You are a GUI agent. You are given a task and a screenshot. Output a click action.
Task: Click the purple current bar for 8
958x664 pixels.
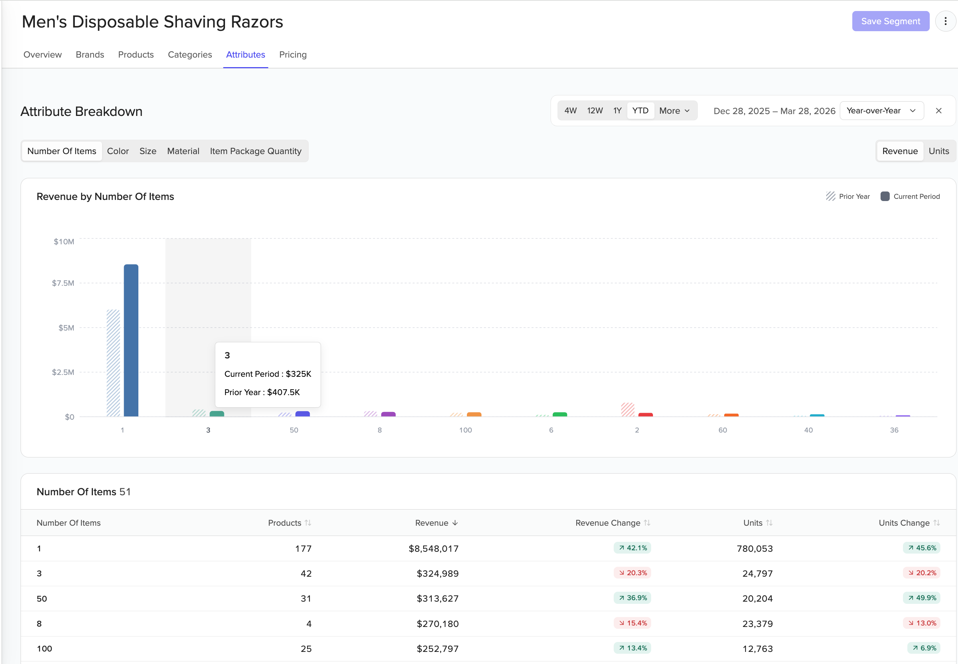388,415
